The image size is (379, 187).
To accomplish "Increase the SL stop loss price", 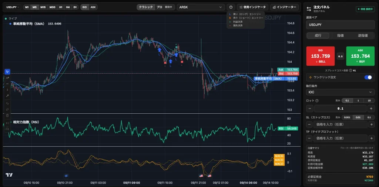I will (x=372, y=124).
